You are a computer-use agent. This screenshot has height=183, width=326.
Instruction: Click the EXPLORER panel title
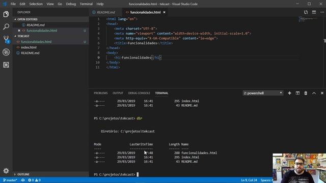click(x=24, y=12)
